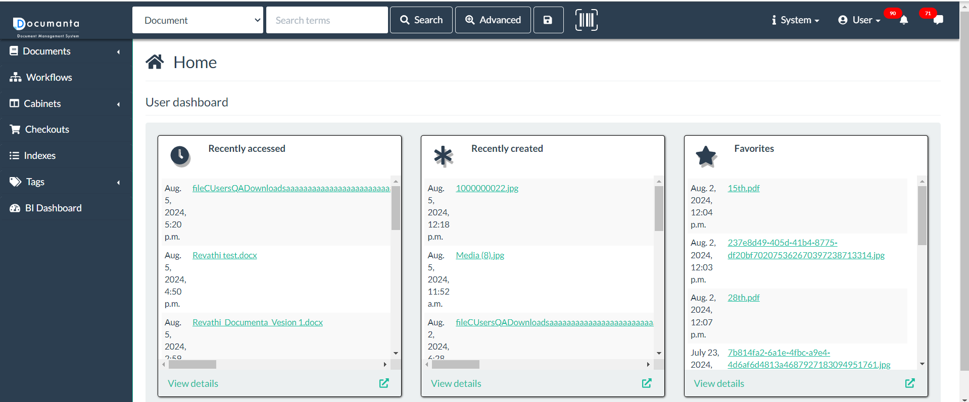Open Favorites external link icon
Viewport: 969px width, 402px height.
[x=910, y=383]
